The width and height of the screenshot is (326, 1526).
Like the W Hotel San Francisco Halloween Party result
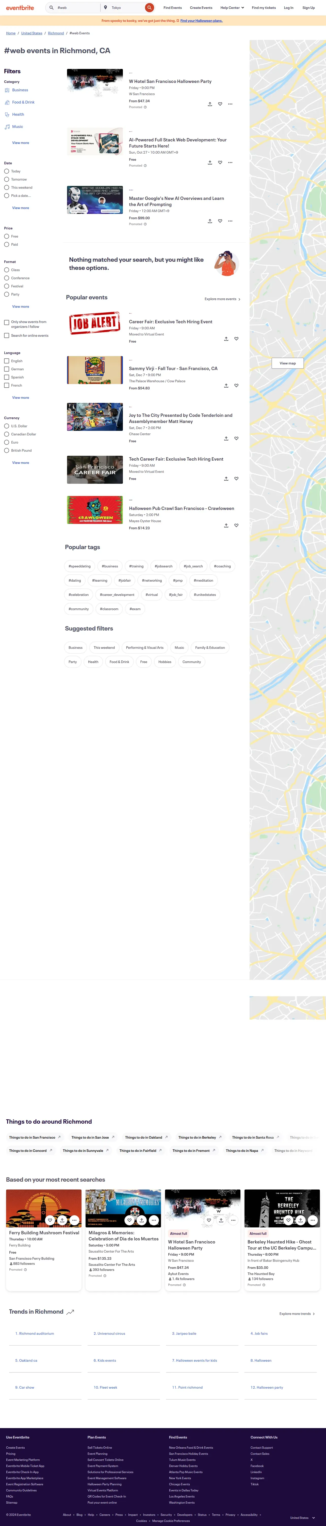click(x=220, y=104)
